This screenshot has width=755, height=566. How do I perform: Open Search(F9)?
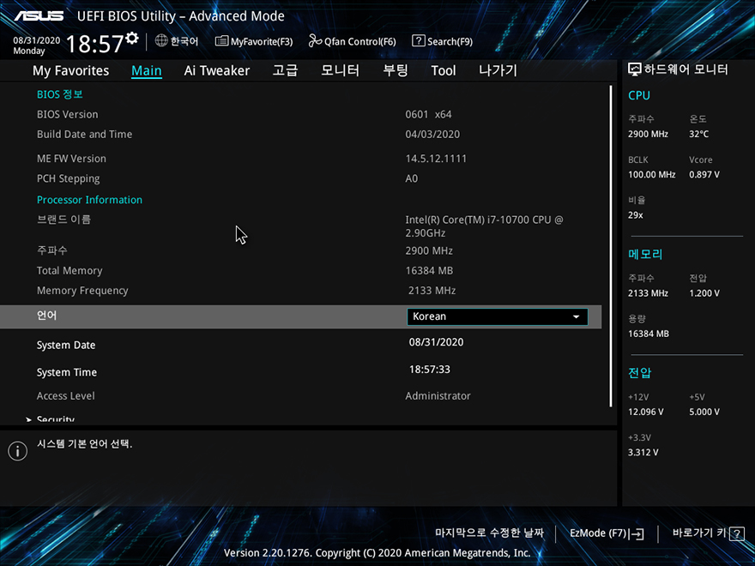[x=442, y=41]
